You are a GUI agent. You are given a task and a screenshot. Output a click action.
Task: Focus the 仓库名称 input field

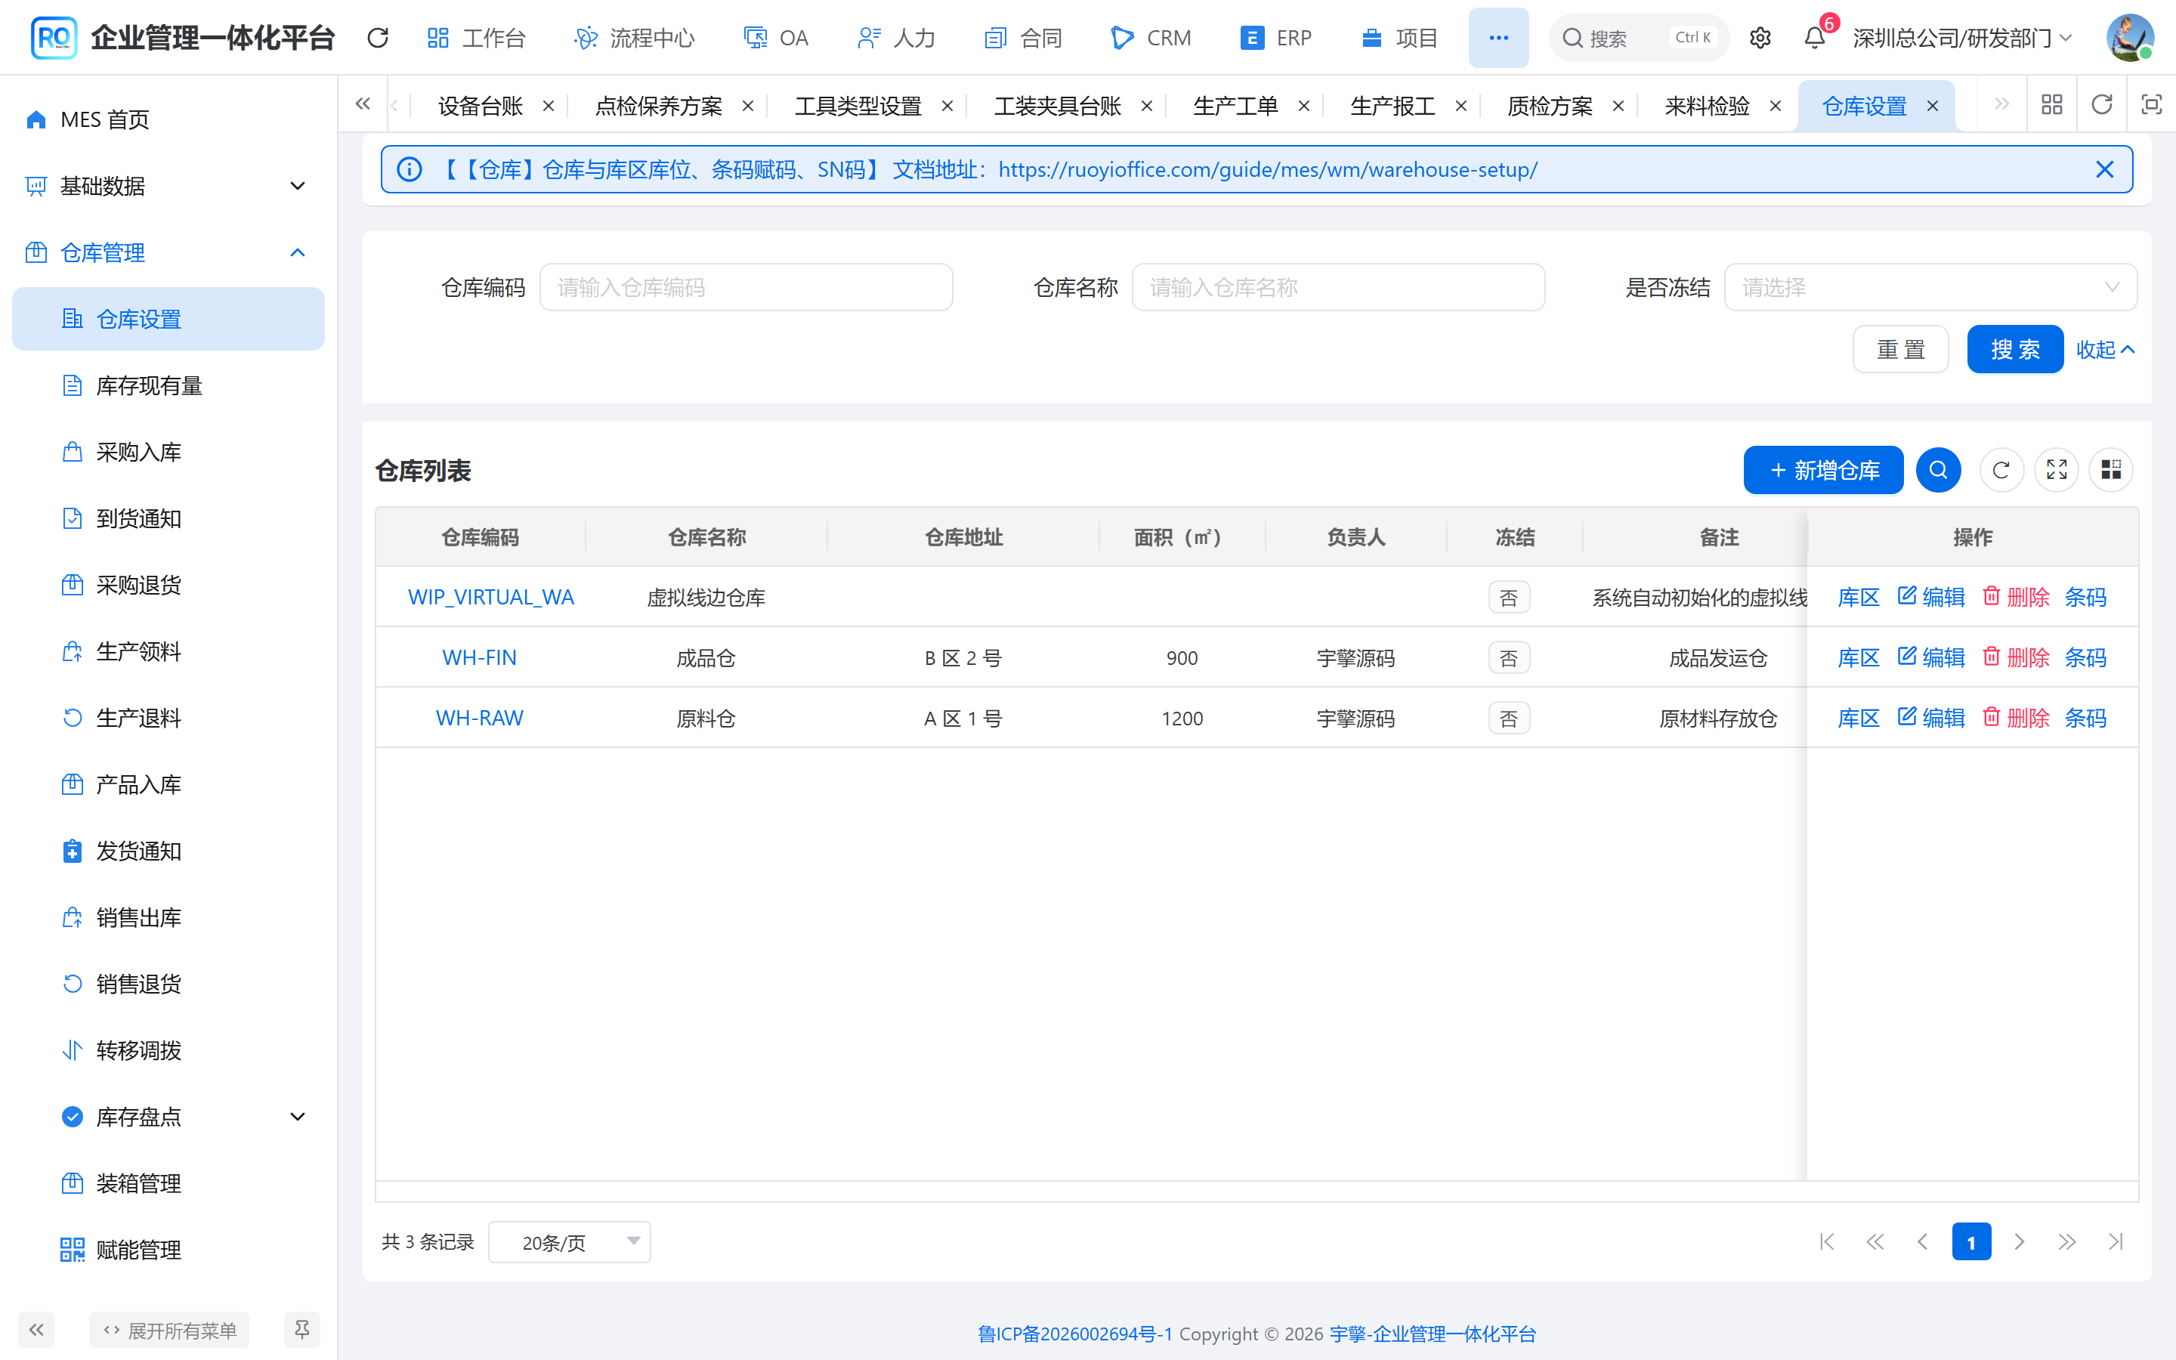coord(1338,287)
